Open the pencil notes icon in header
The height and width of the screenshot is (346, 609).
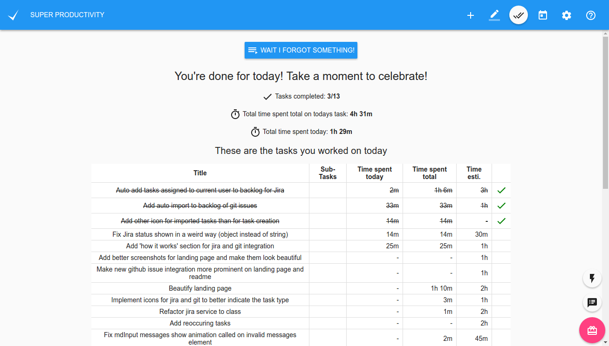point(494,15)
